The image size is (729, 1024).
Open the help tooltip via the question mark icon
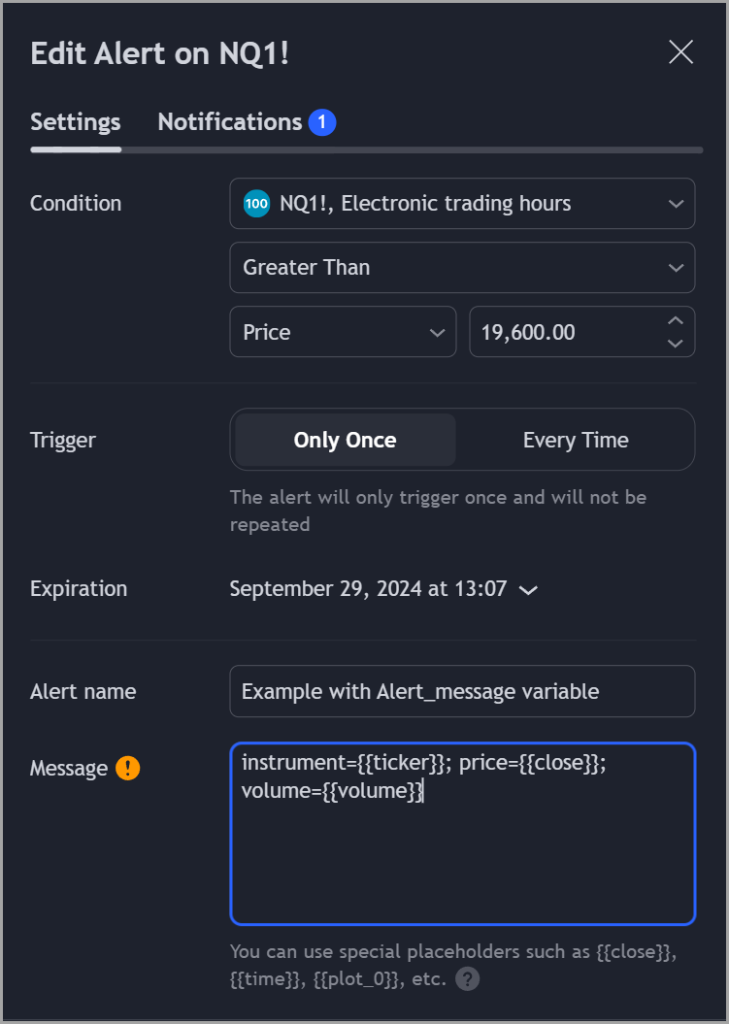(467, 978)
